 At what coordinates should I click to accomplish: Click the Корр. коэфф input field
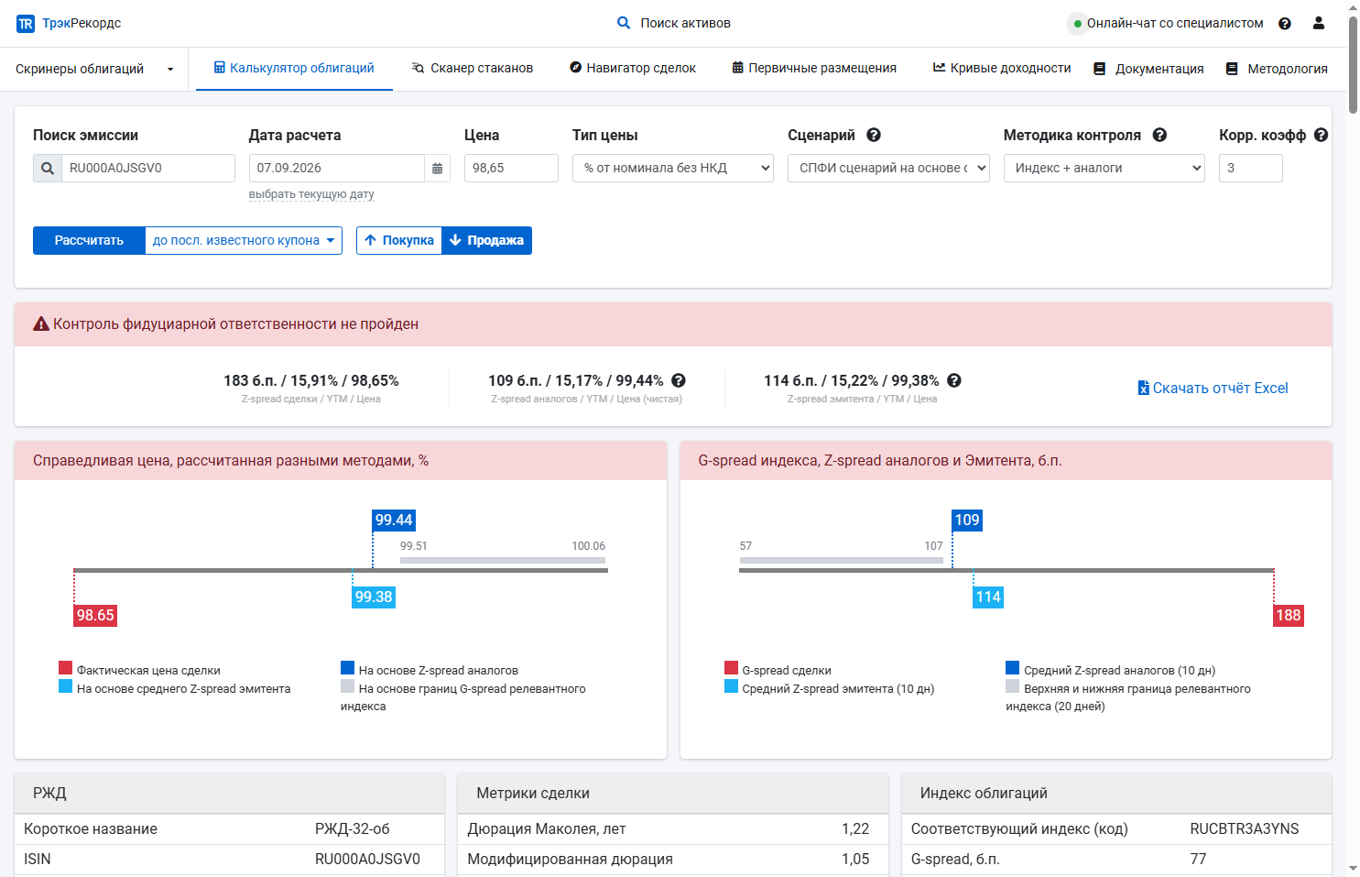pos(1251,169)
